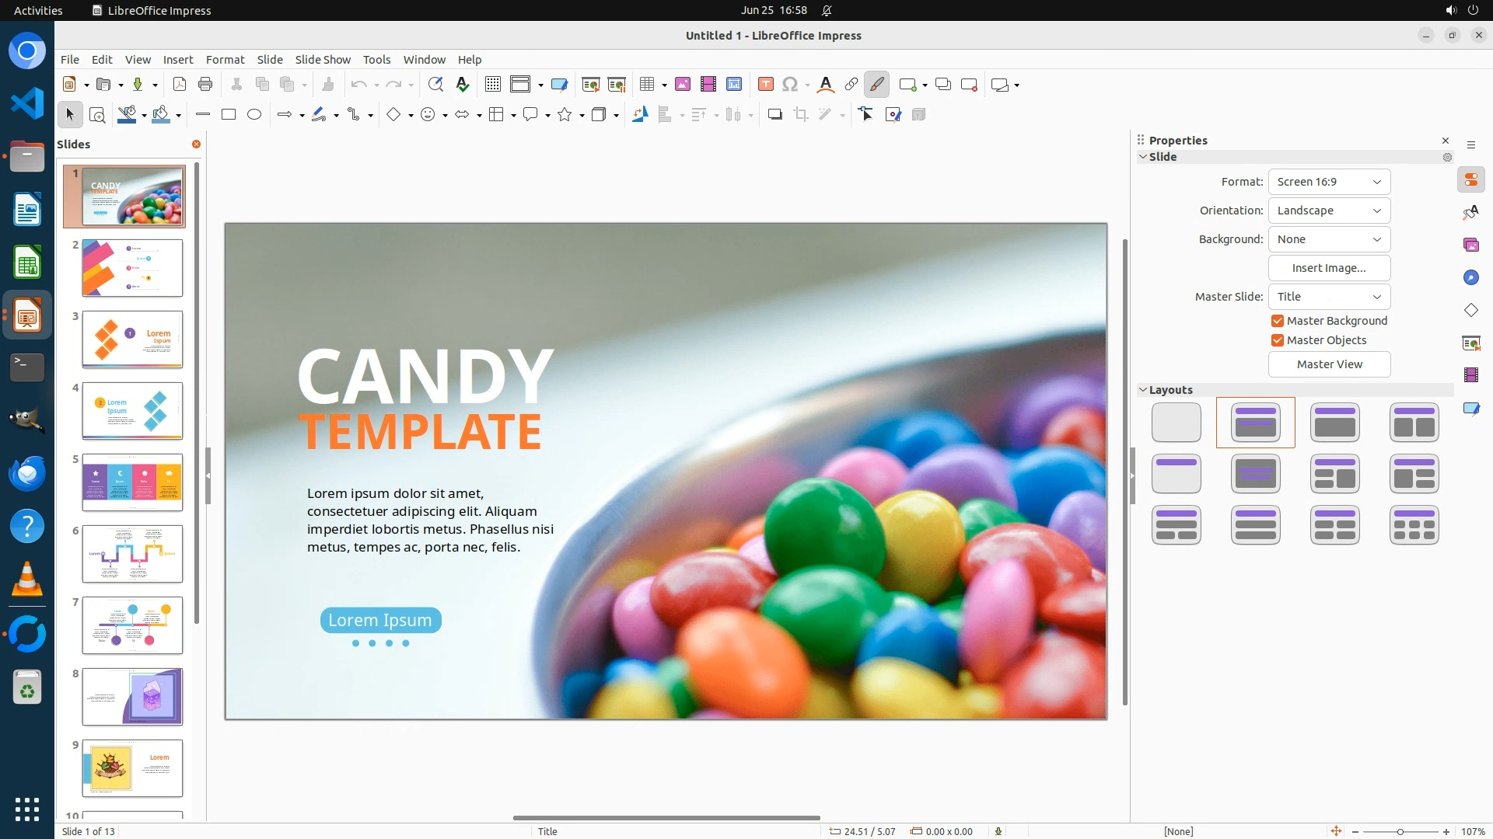Open the Slide Show menu

tap(323, 60)
